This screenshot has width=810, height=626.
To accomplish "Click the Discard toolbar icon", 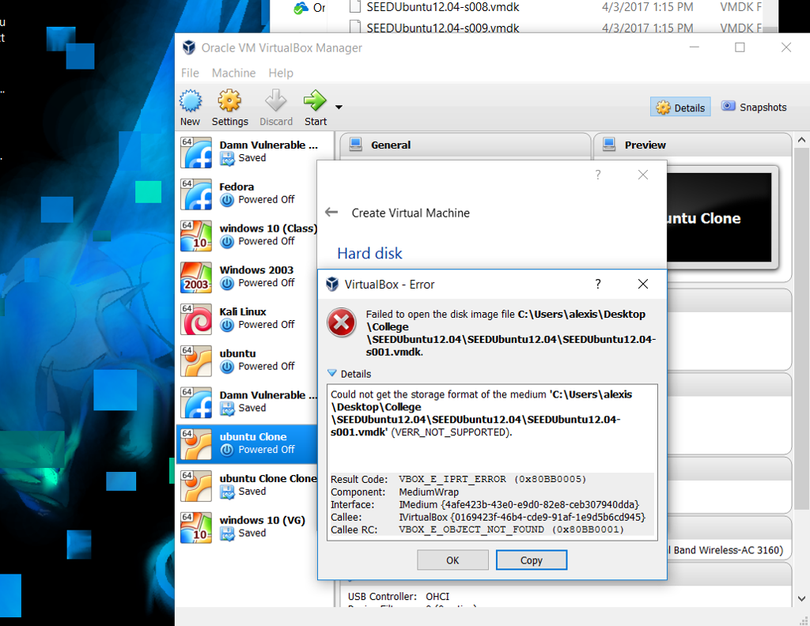I will (276, 100).
